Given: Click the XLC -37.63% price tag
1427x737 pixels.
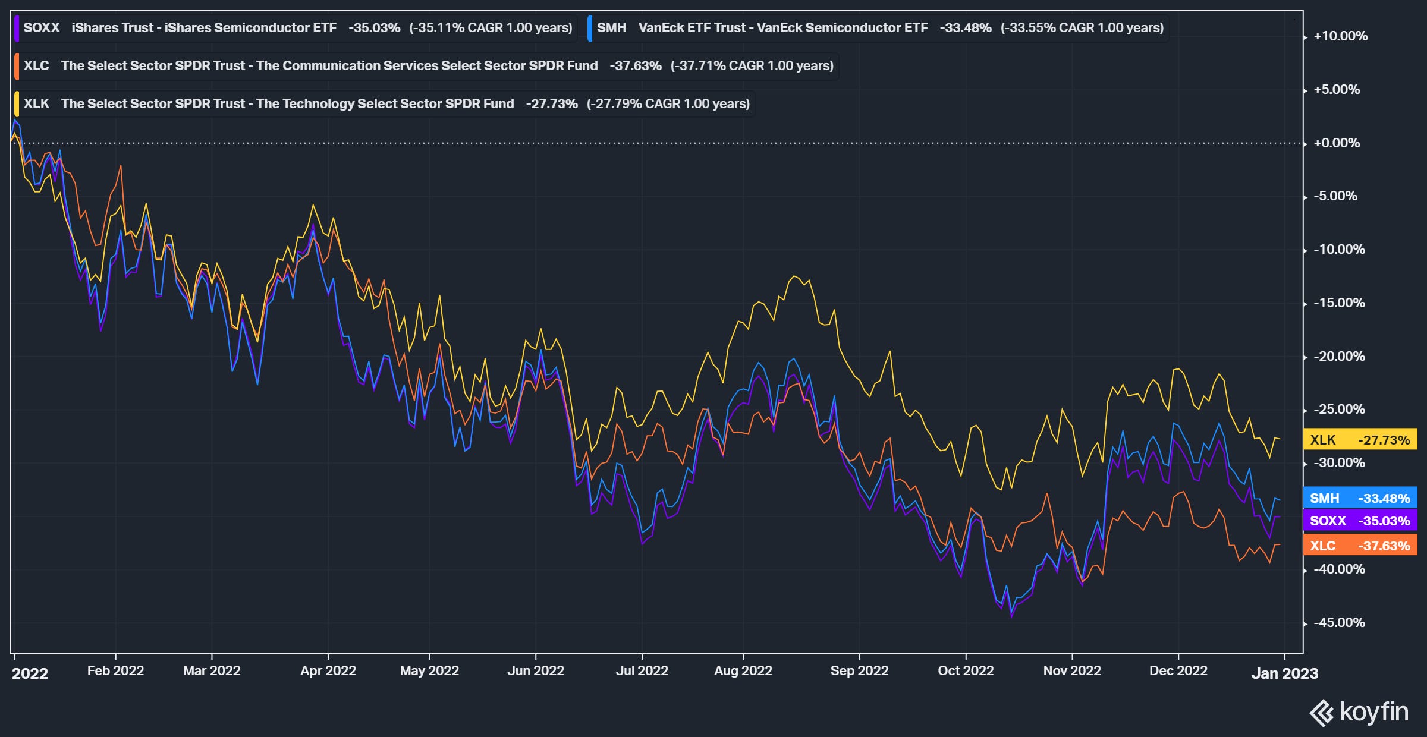Looking at the screenshot, I should coord(1359,546).
